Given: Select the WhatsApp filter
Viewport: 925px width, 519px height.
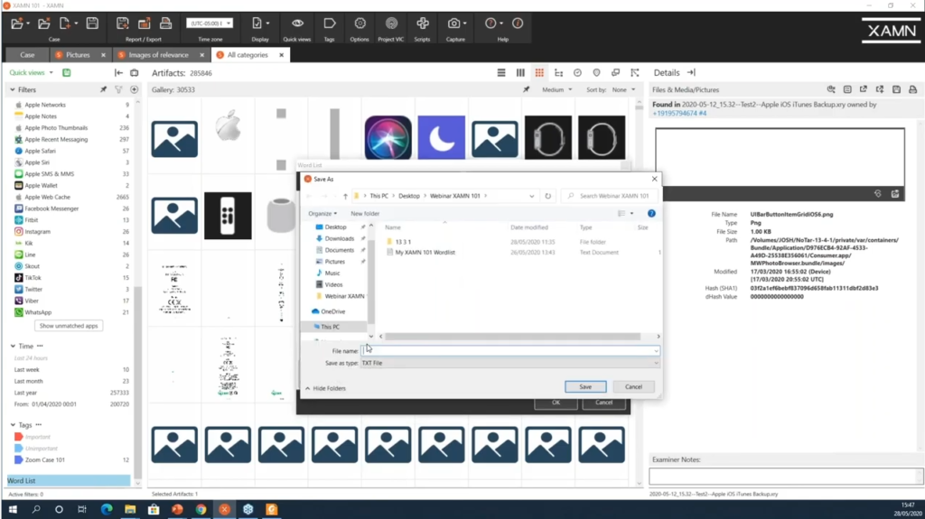Looking at the screenshot, I should click(x=38, y=312).
